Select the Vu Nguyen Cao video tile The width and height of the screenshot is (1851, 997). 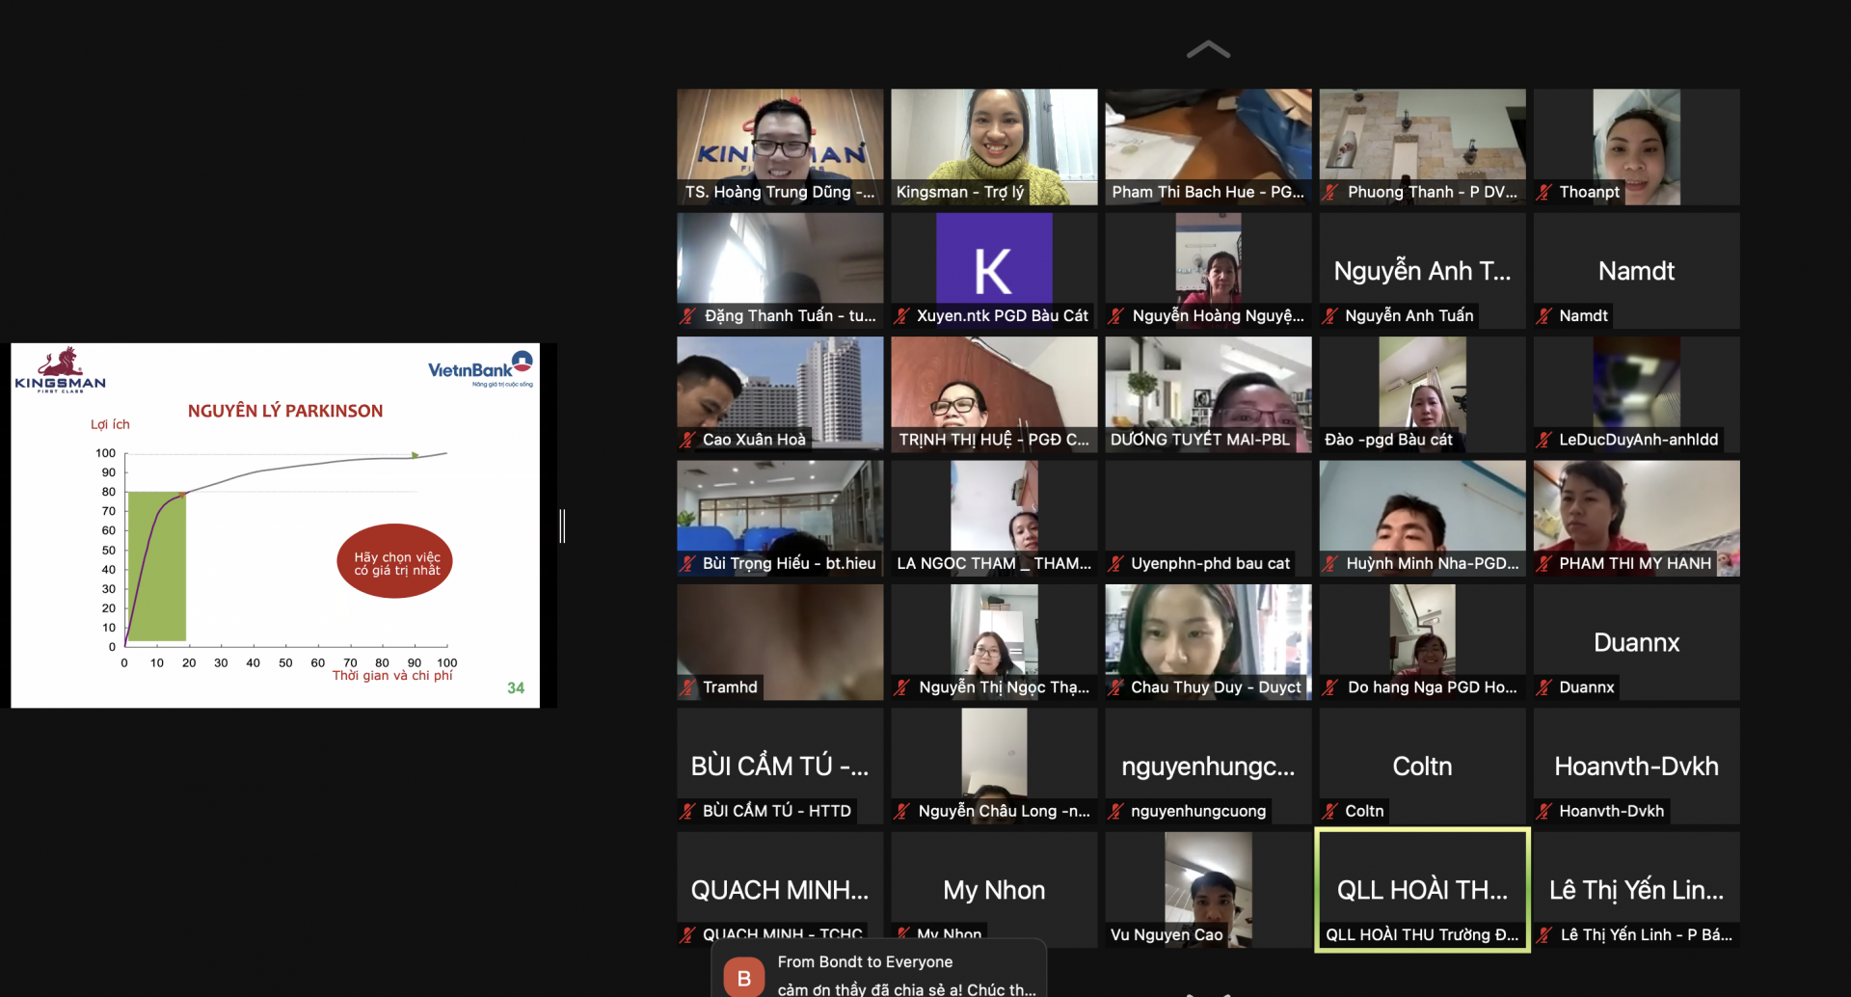pos(1208,887)
